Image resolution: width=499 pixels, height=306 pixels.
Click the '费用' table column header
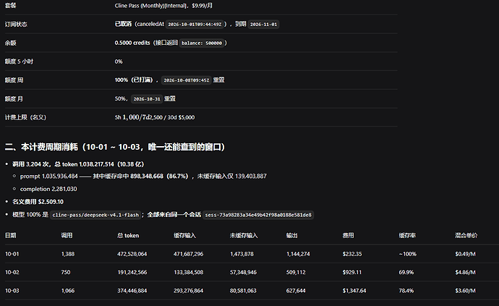coord(348,236)
